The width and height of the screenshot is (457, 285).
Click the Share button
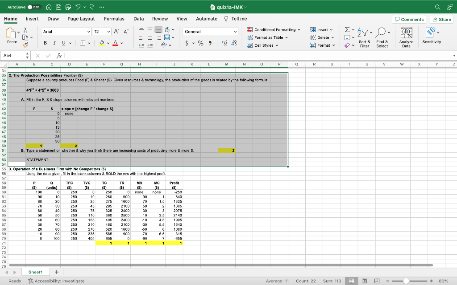441,19
